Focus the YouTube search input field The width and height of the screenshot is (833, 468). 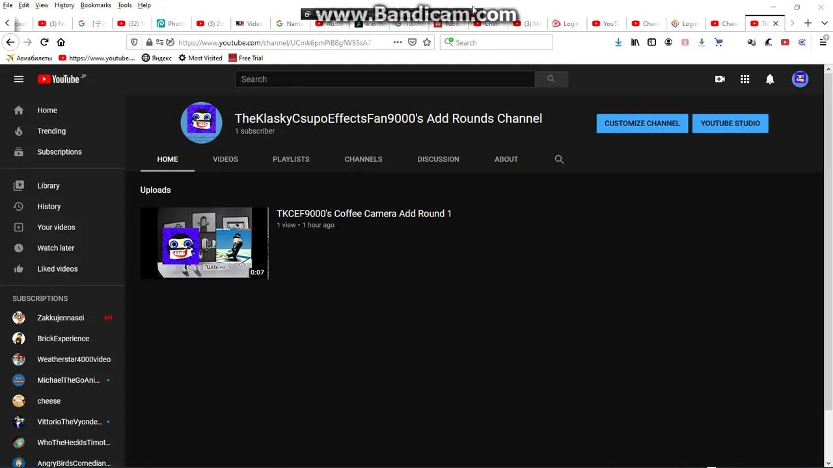pos(385,79)
